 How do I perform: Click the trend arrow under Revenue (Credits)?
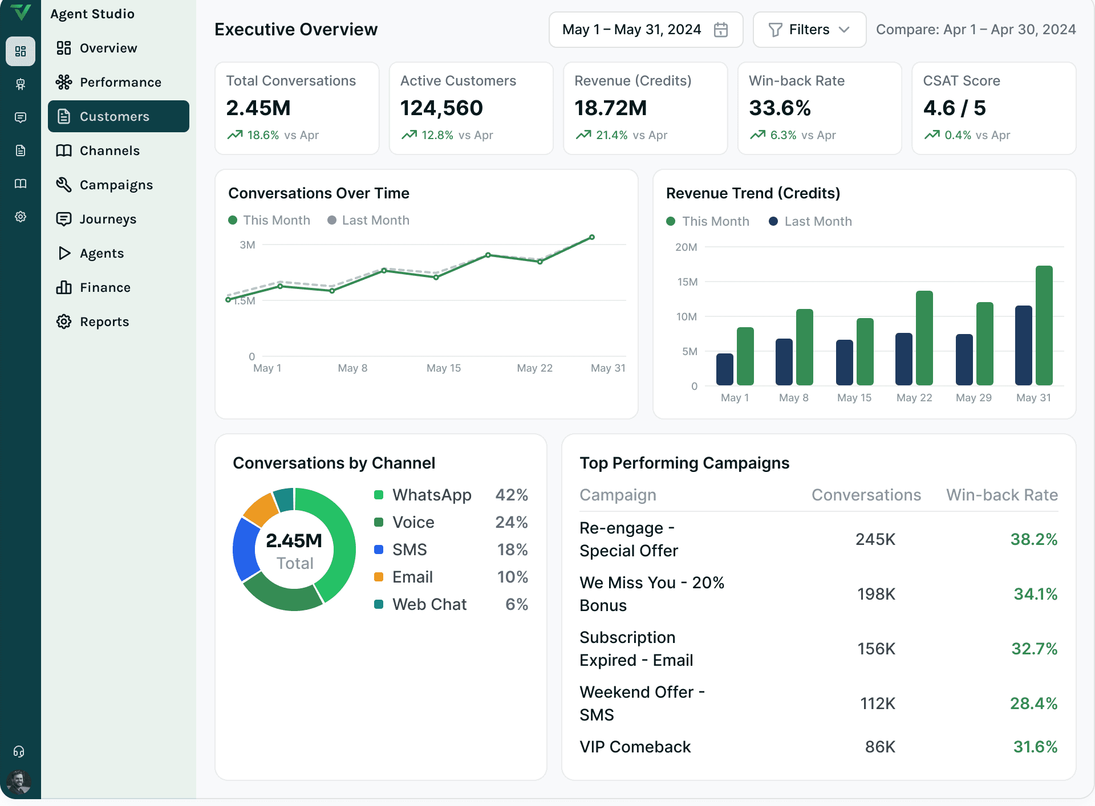pos(583,135)
